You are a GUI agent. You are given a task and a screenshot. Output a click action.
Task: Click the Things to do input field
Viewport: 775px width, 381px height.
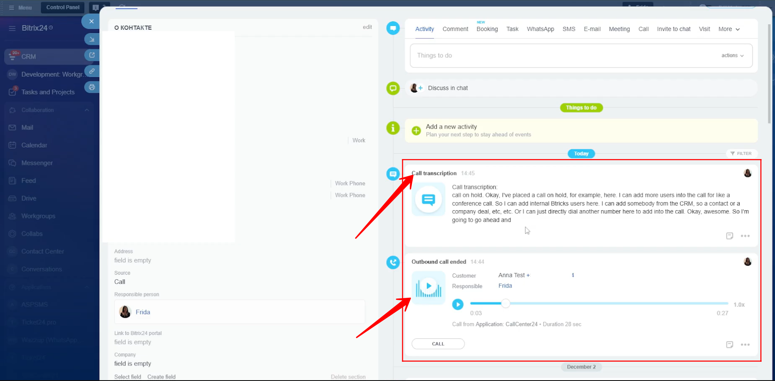561,56
